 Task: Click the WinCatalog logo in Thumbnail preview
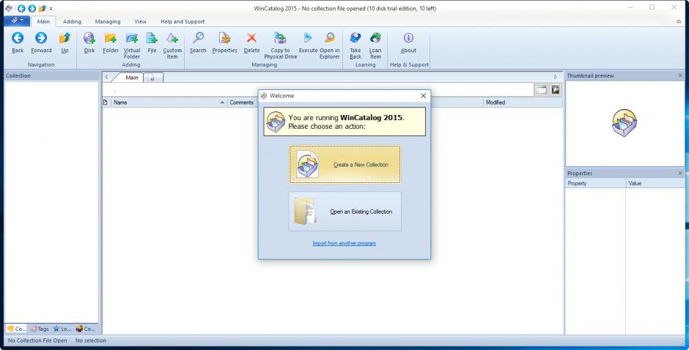[624, 123]
